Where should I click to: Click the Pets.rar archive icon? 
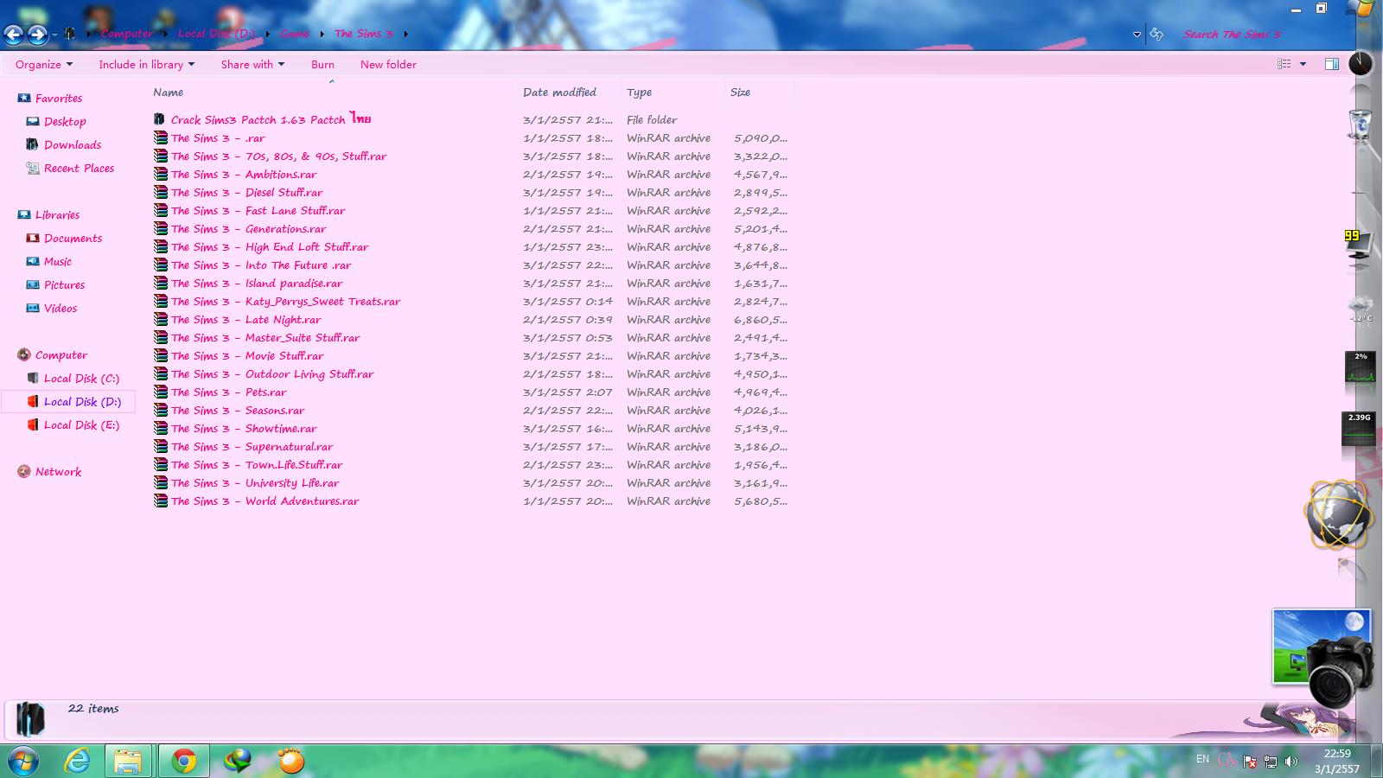(160, 392)
